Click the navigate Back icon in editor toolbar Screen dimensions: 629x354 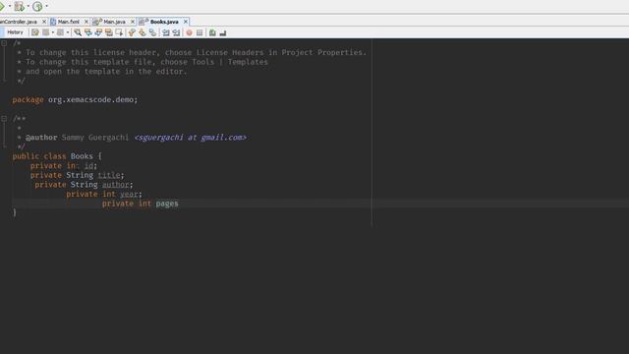tap(46, 32)
